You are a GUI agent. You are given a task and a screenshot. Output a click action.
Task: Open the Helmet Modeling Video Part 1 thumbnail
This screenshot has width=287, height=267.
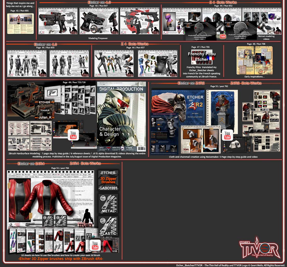(x=200, y=31)
